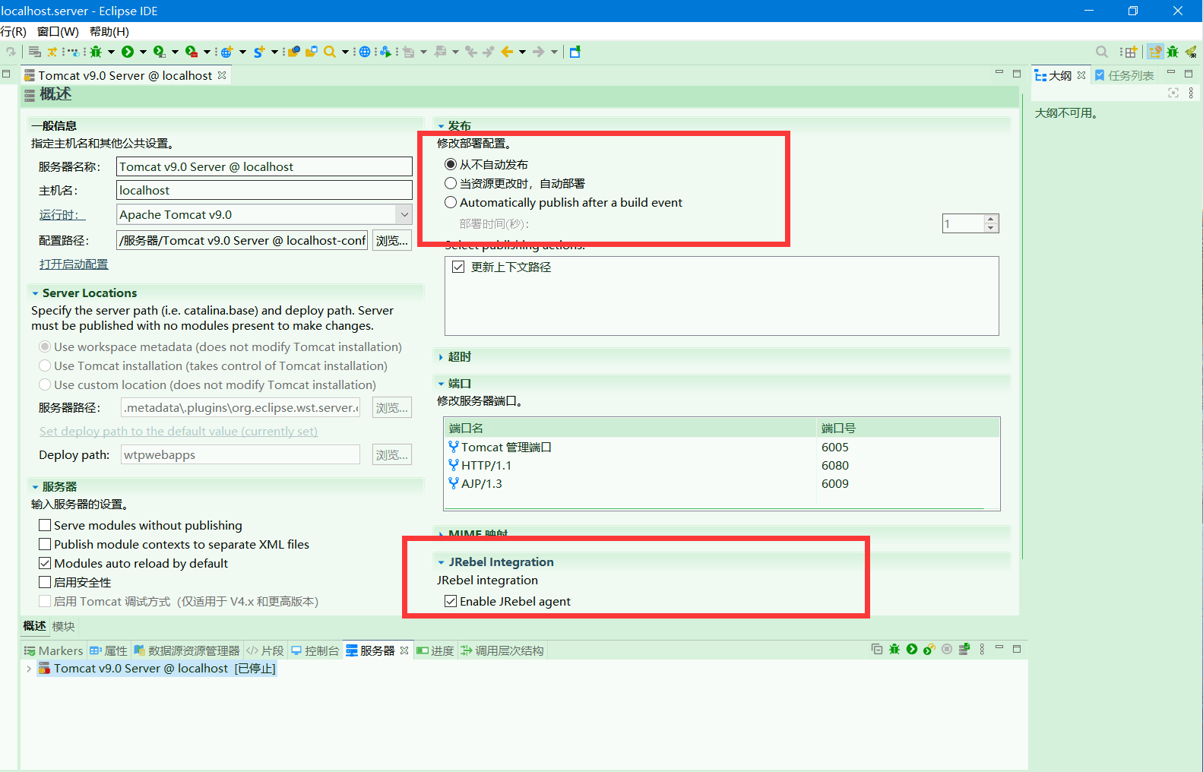
Task: Collapse the 服务器 settings section
Action: [x=35, y=487]
